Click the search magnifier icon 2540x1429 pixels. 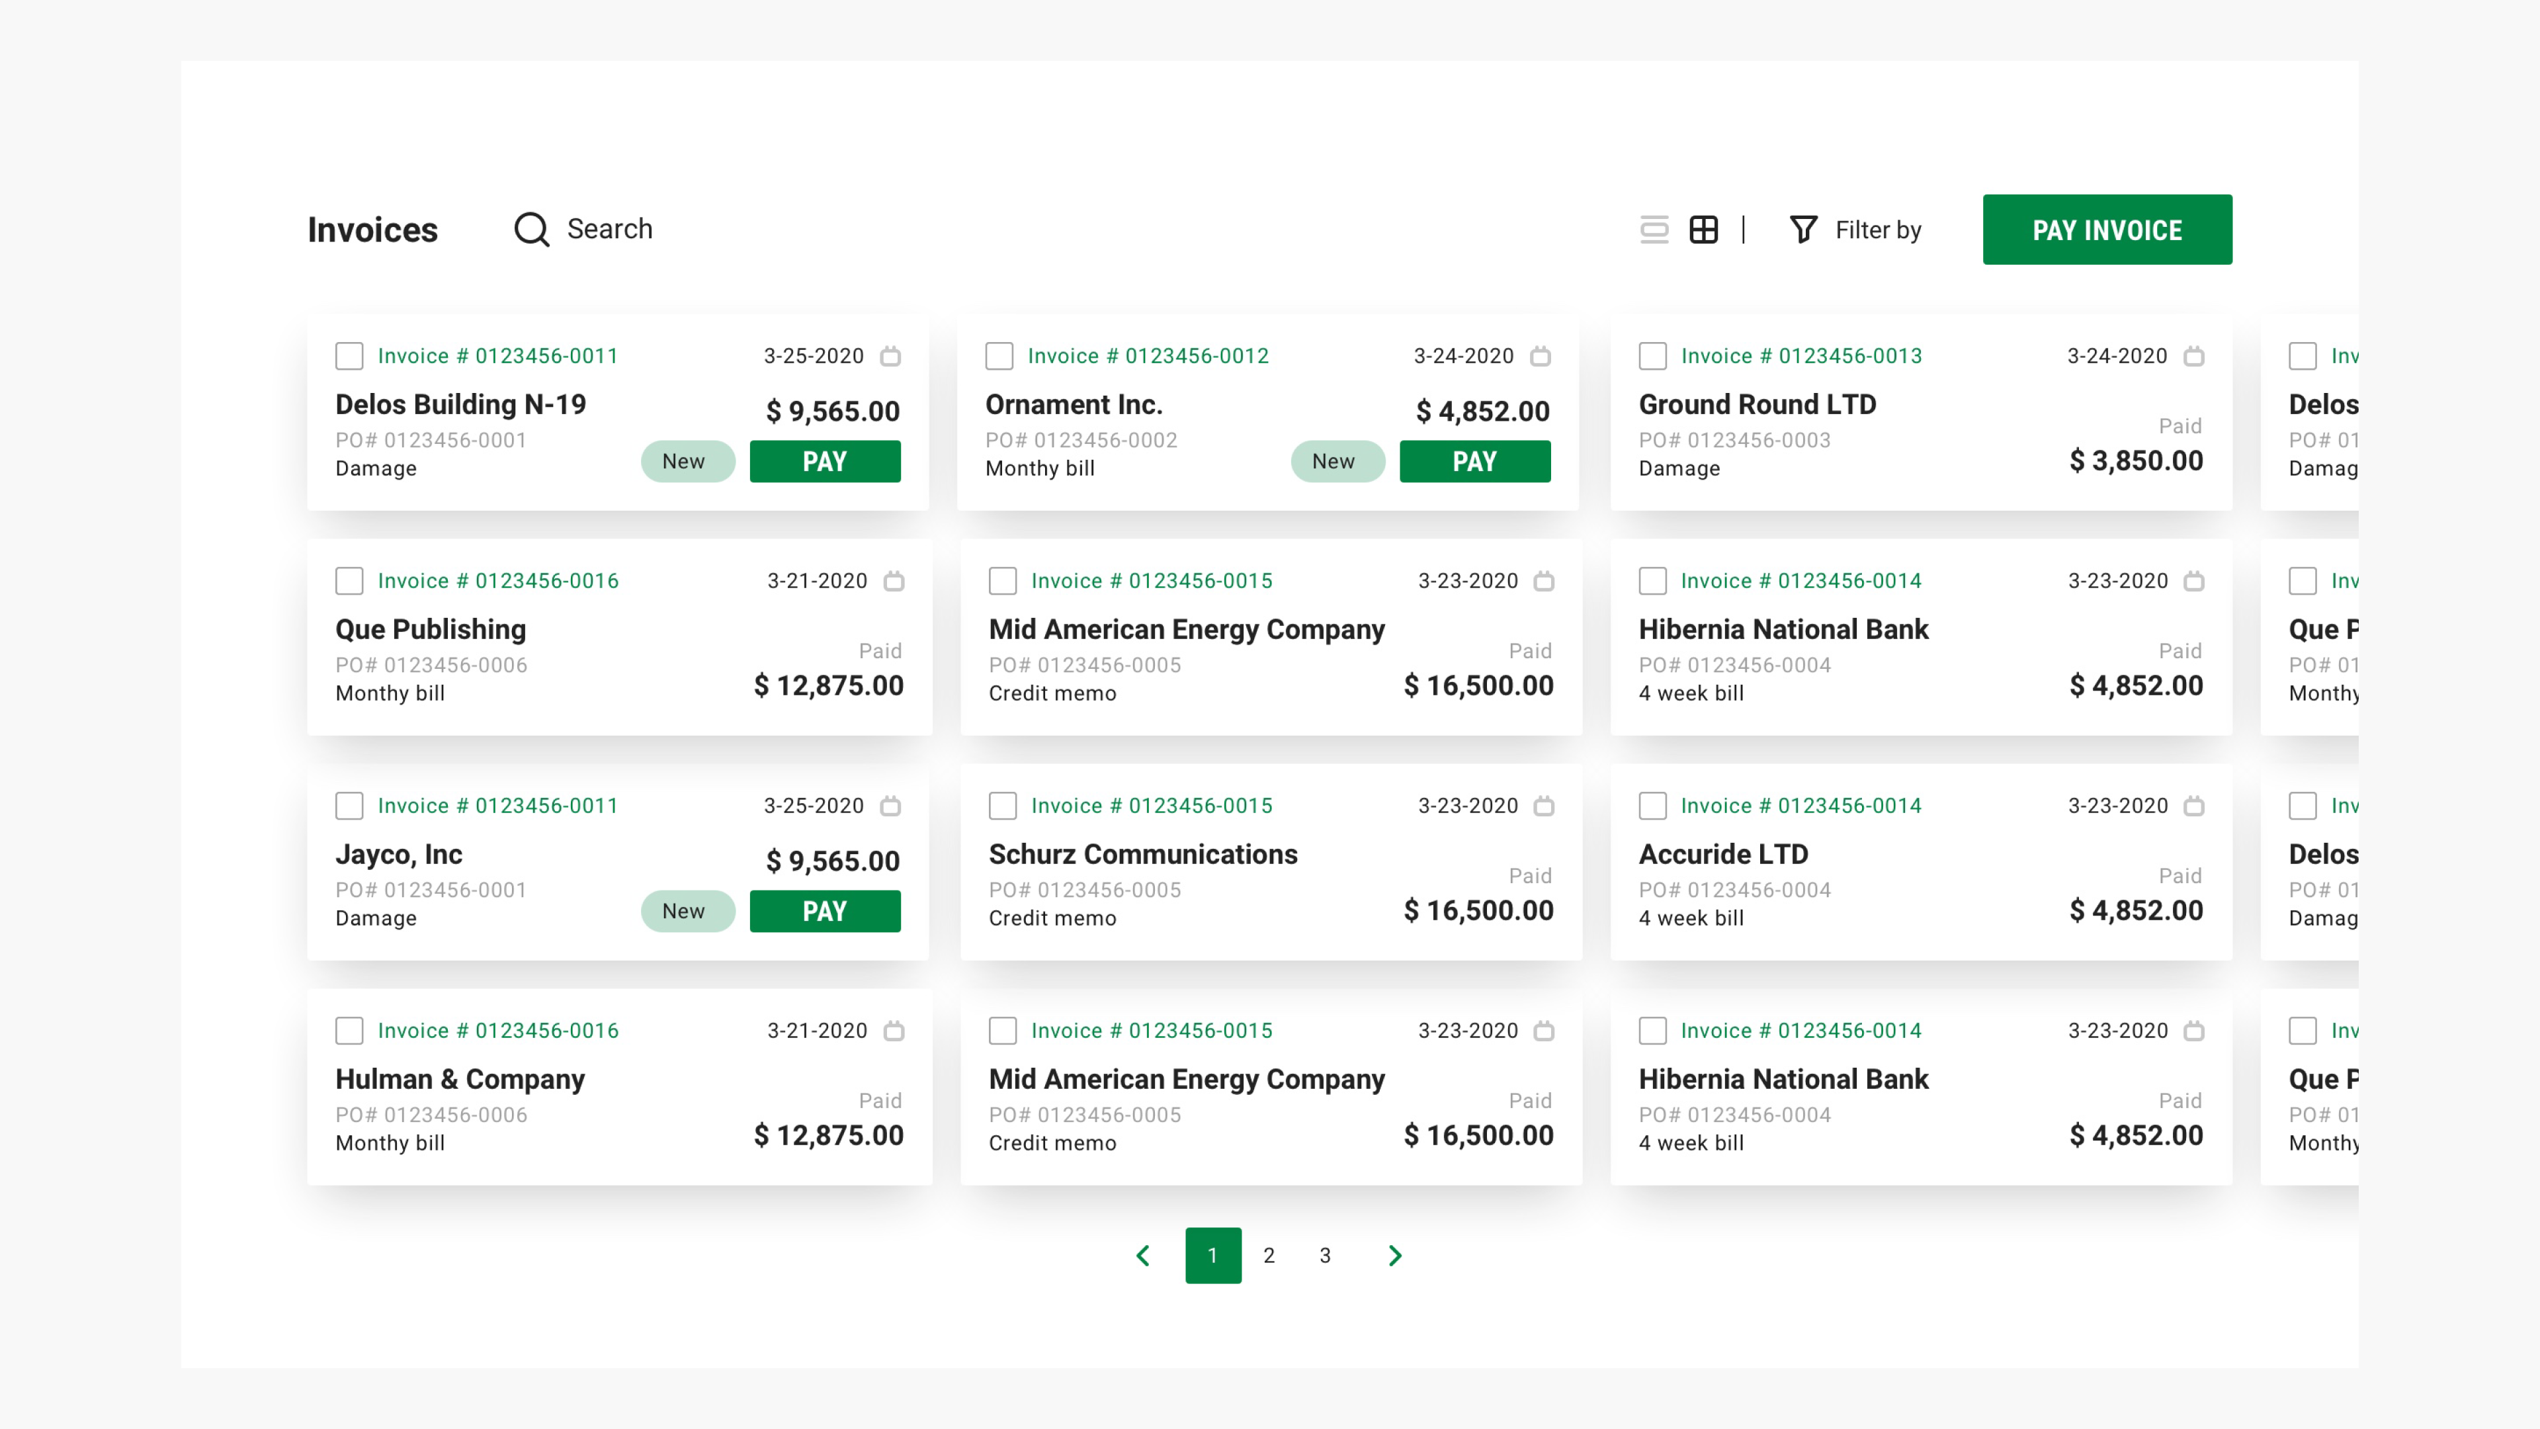click(x=531, y=230)
